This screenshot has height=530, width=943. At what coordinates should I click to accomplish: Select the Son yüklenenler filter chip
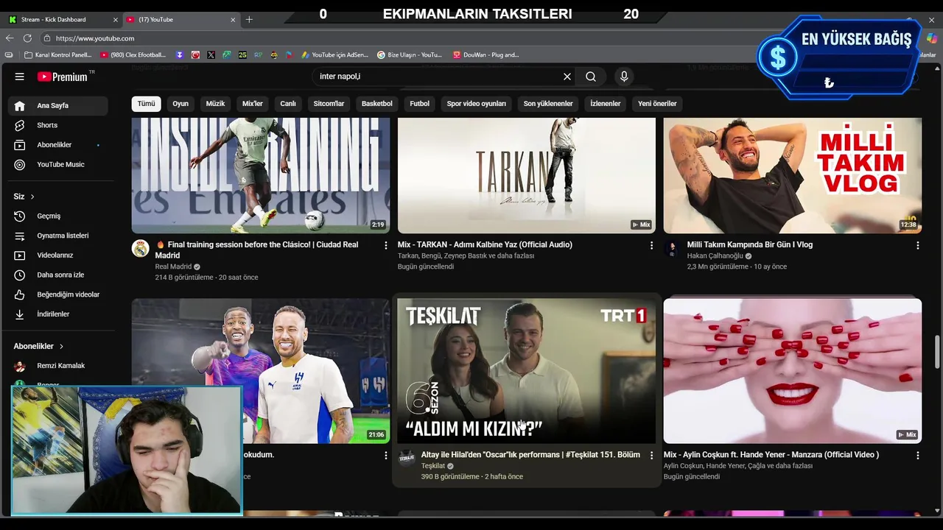click(x=548, y=104)
